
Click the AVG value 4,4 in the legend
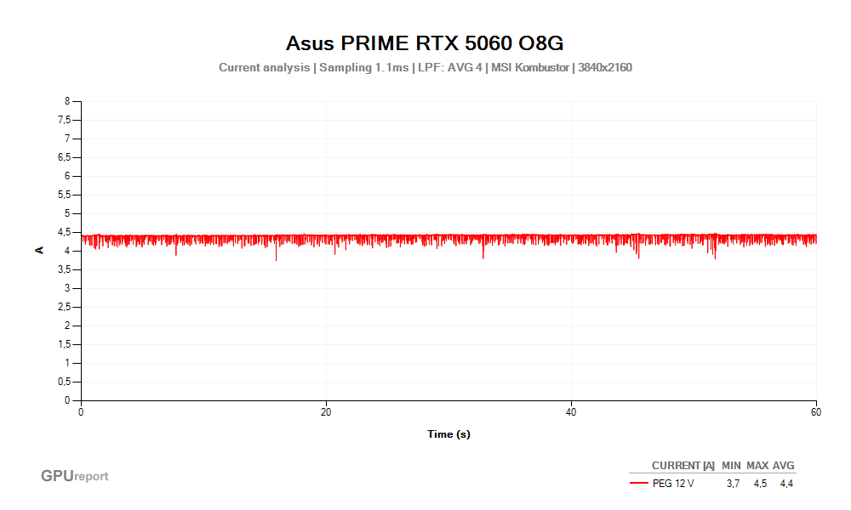pos(786,484)
